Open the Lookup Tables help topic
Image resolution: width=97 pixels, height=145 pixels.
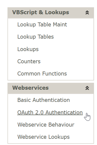[36, 37]
